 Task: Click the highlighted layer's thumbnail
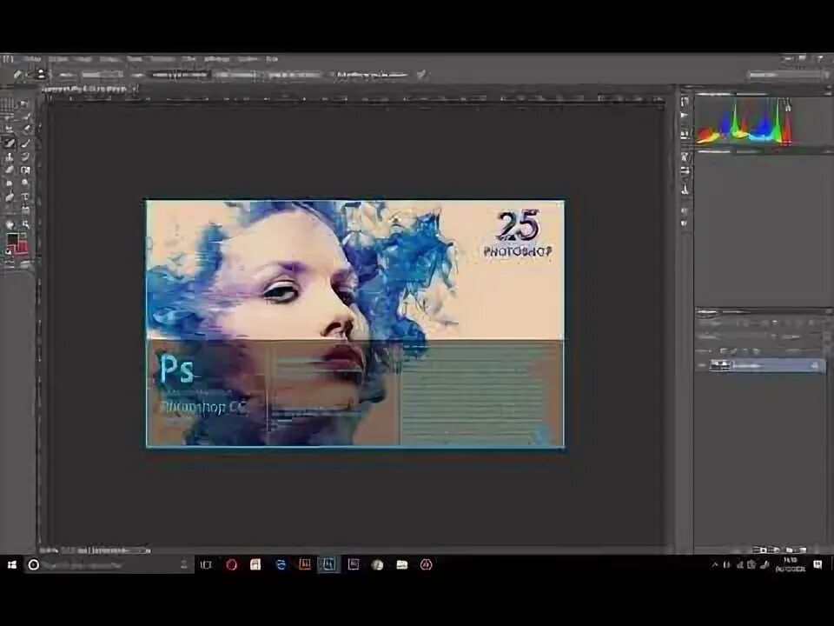click(721, 365)
